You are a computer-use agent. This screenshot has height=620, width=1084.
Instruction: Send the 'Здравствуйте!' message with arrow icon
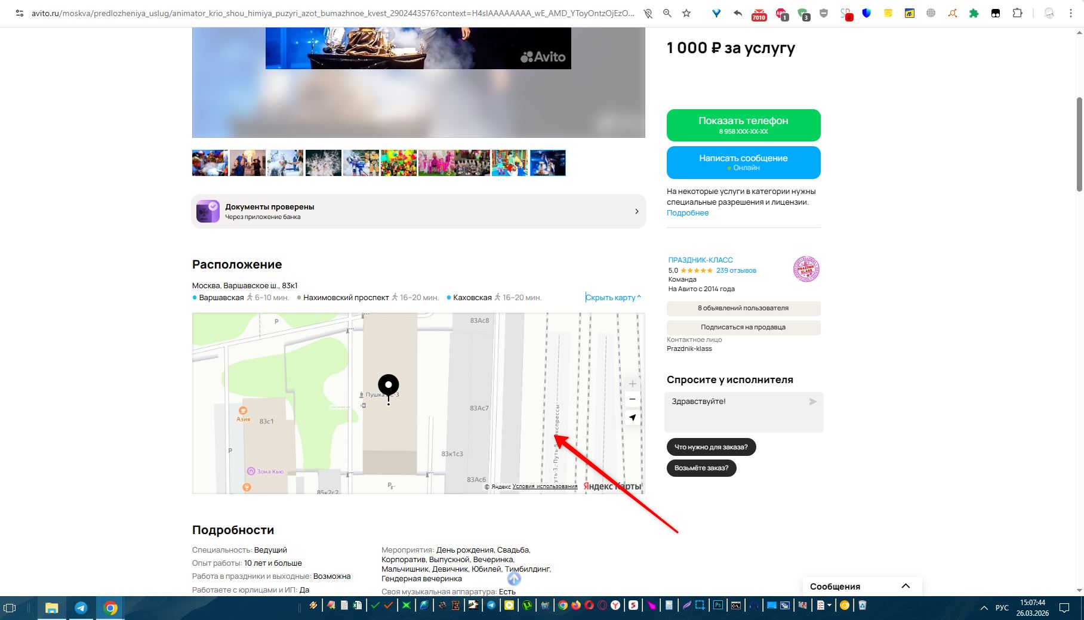(813, 402)
